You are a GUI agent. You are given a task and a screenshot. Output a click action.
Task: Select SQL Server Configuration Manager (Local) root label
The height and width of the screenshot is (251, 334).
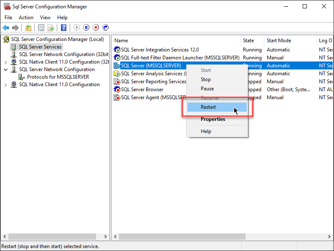pos(58,39)
